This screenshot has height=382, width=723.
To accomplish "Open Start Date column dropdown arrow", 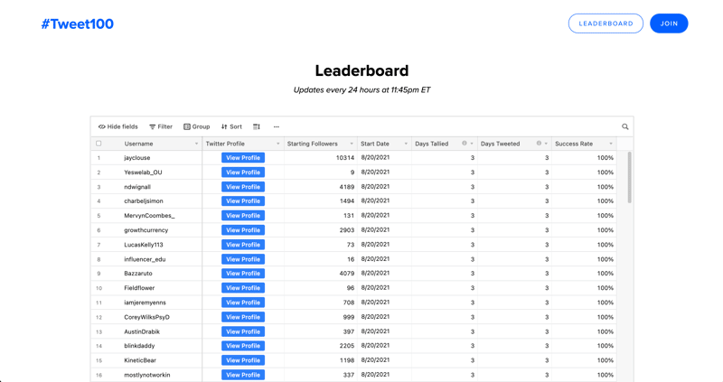I will (406, 144).
